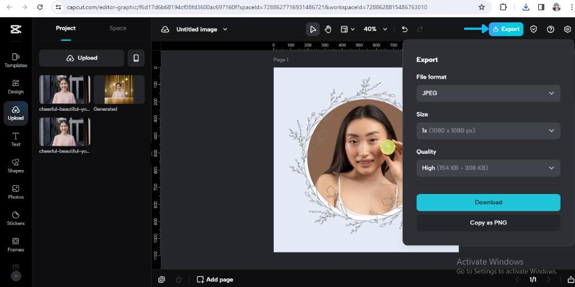
Task: Undo the last action
Action: point(404,29)
